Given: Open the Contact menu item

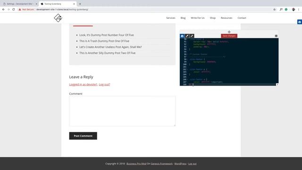Looking at the screenshot, I should tap(242, 18).
